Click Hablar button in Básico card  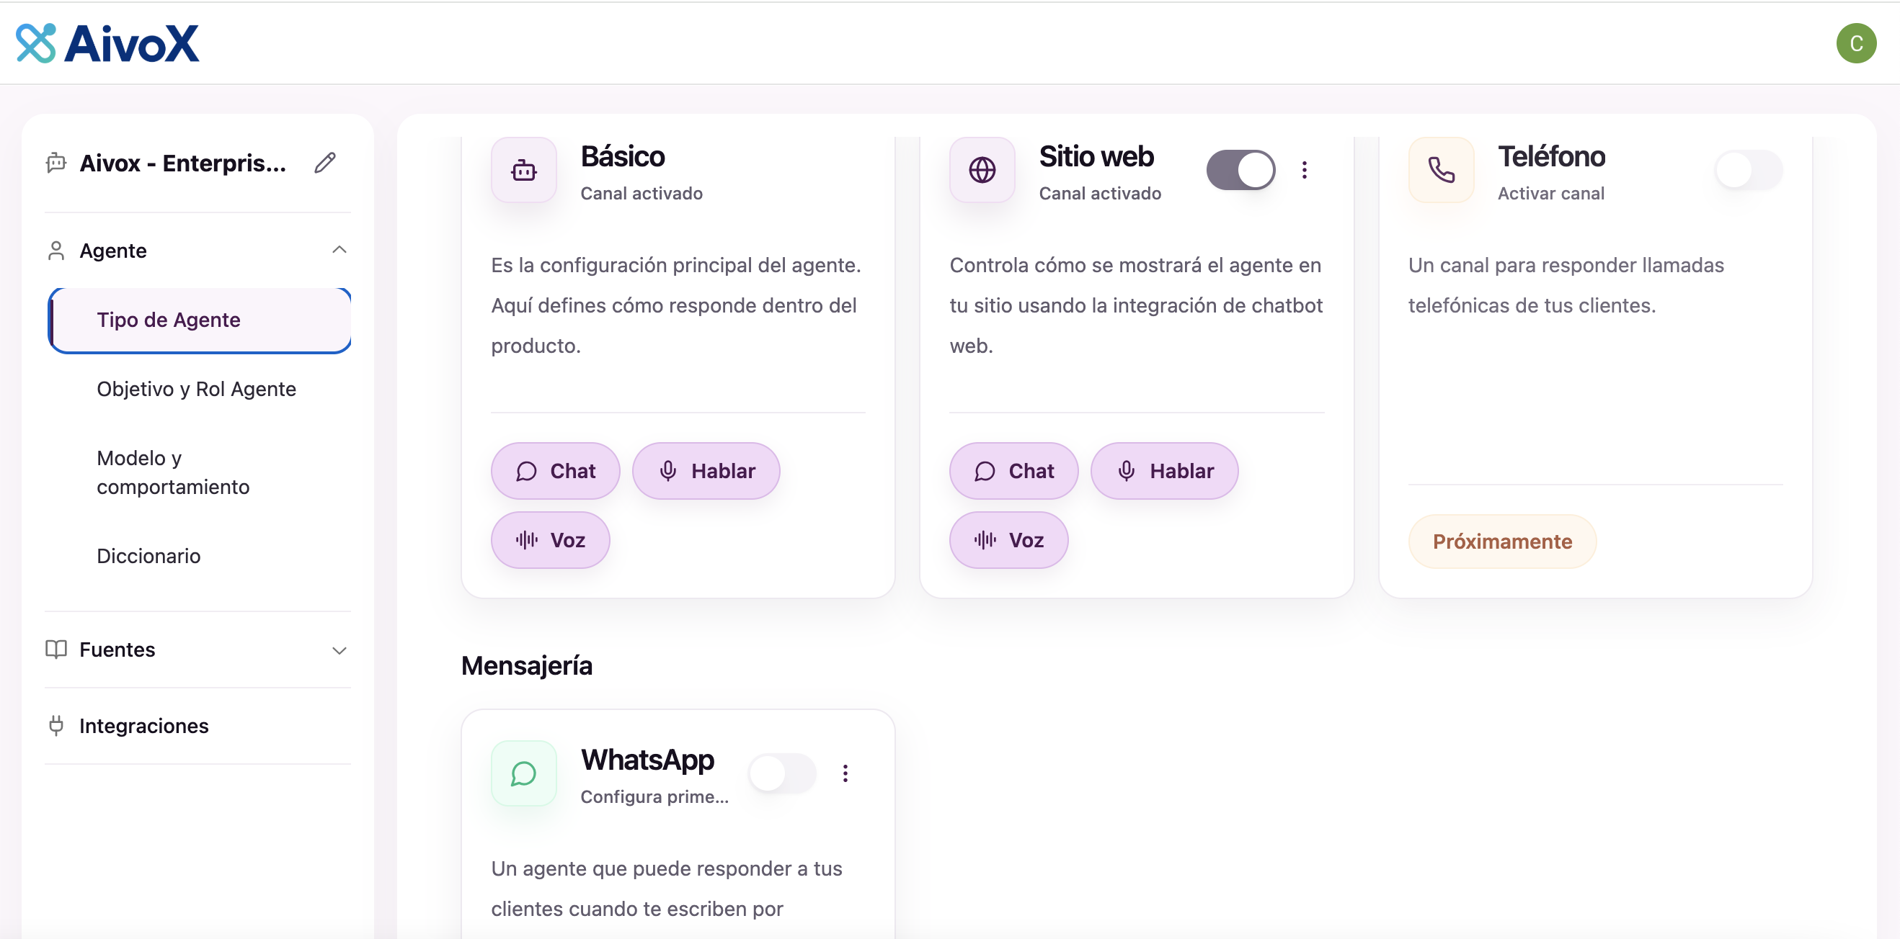click(x=706, y=471)
